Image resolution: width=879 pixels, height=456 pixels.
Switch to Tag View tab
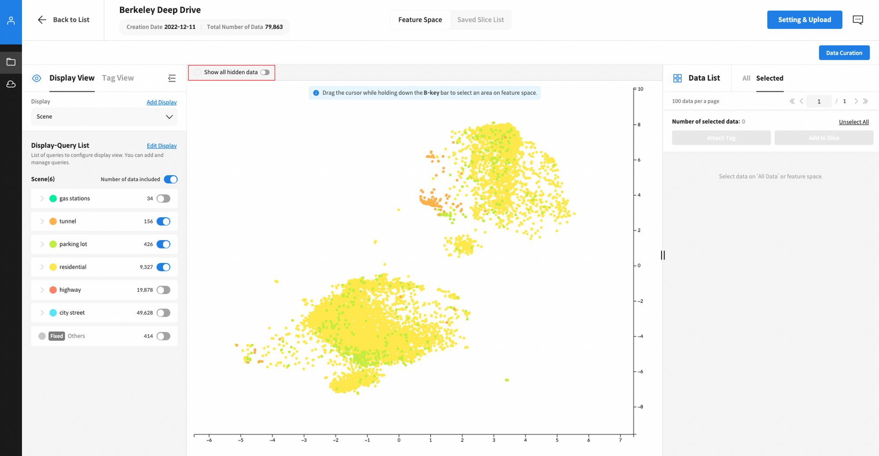click(x=118, y=78)
